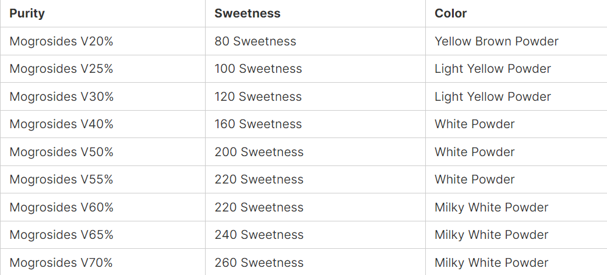Click the 200 Sweetness cell
The height and width of the screenshot is (275, 607).
[259, 152]
